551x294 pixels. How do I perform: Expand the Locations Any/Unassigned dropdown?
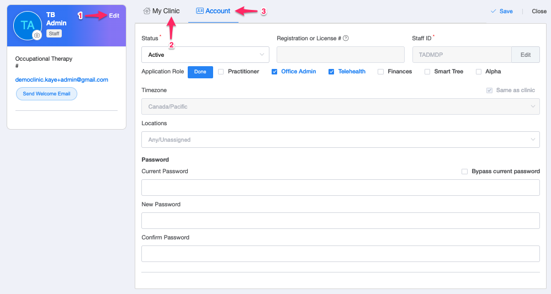coord(341,140)
